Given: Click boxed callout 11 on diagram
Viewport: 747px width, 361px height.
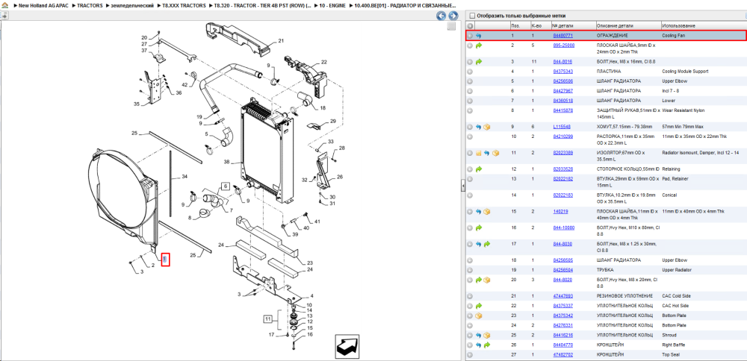Looking at the screenshot, I should [268, 318].
